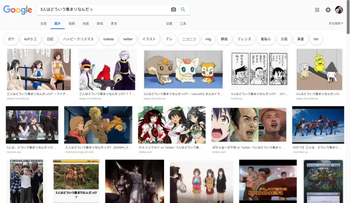The width and height of the screenshot is (350, 203).
Task: Filter results by ボケ chip
Action: click(11, 39)
